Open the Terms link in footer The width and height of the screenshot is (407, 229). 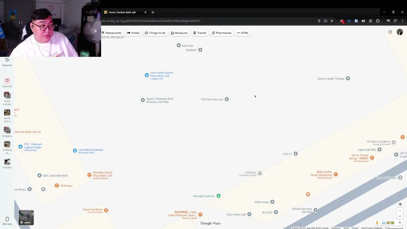click(346, 228)
